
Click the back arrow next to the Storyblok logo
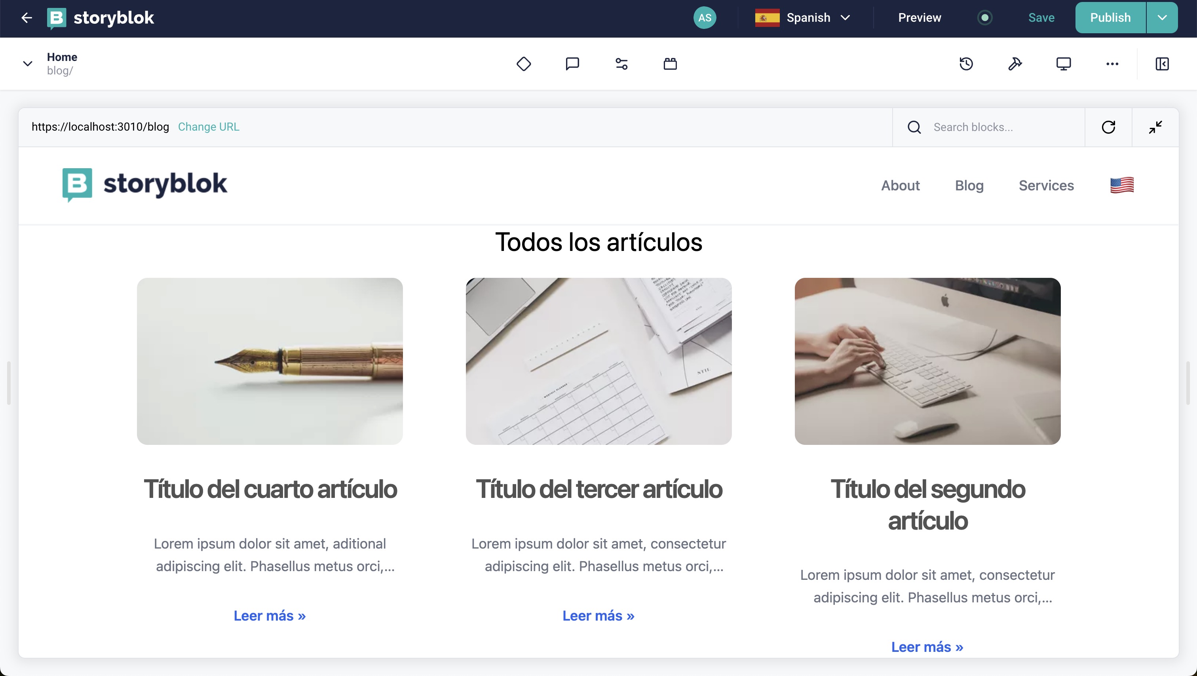[x=27, y=18]
